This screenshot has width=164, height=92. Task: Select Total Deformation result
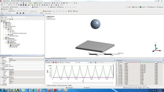[x=15, y=45]
